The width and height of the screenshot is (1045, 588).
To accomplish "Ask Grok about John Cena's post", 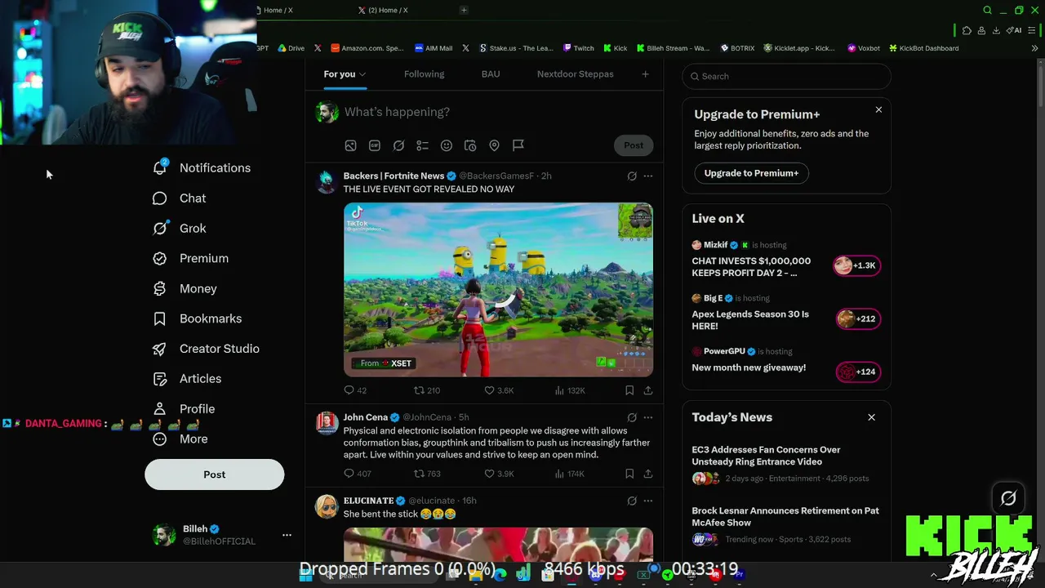I will pos(632,417).
